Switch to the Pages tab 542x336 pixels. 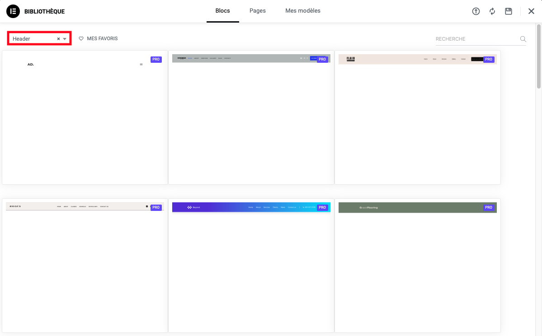257,11
